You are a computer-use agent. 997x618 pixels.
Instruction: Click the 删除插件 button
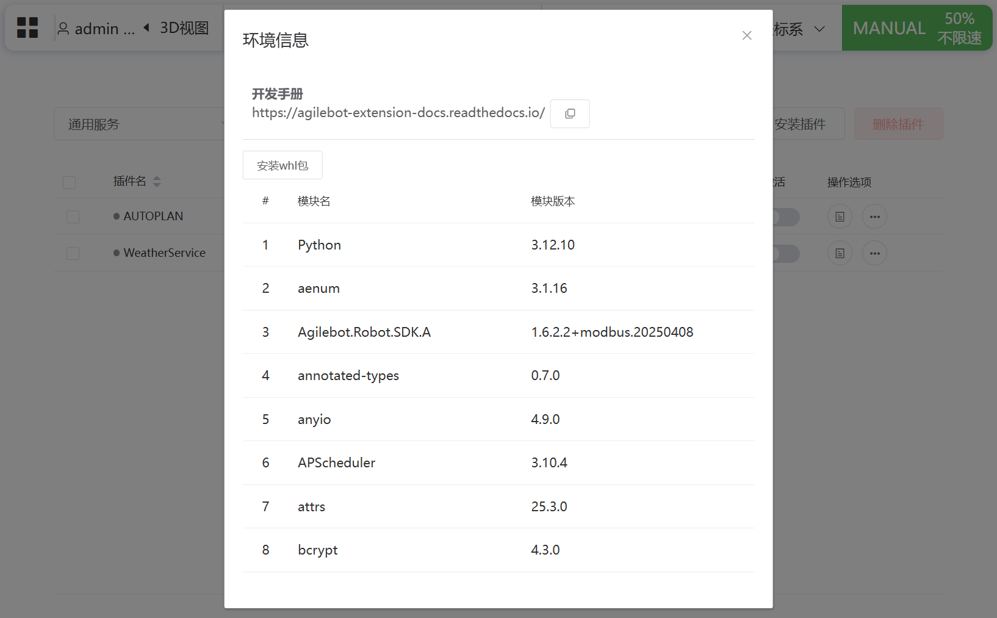pyautogui.click(x=898, y=124)
